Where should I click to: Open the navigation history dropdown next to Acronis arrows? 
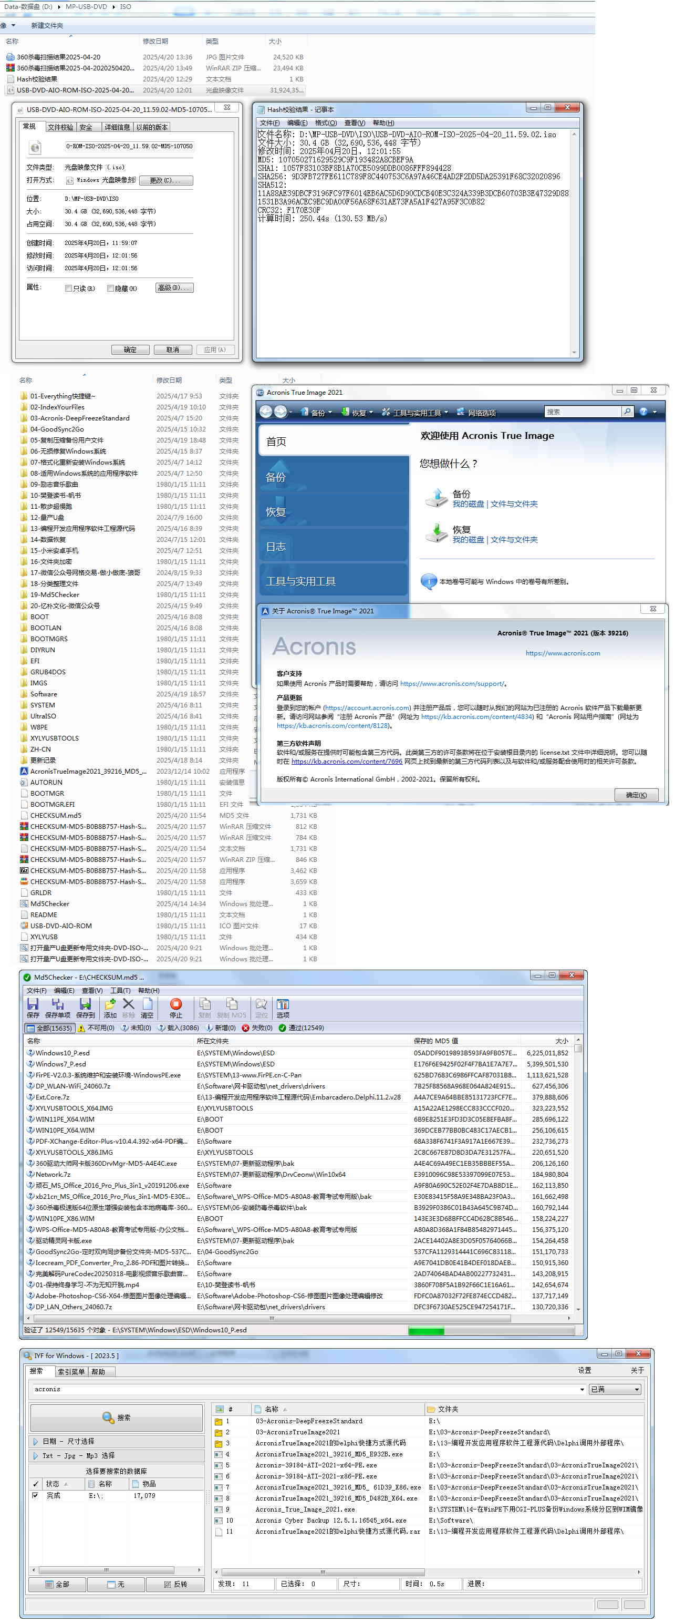click(x=290, y=412)
